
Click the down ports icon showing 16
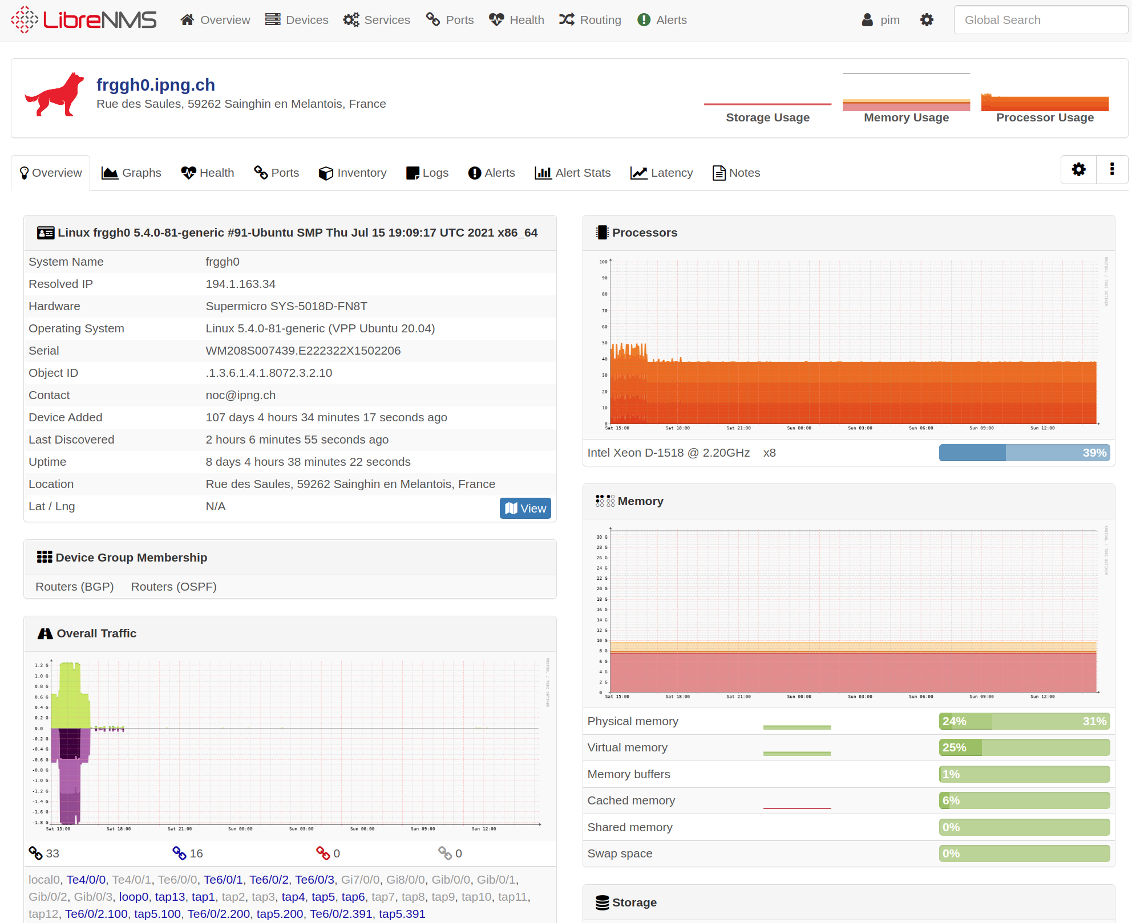point(179,853)
